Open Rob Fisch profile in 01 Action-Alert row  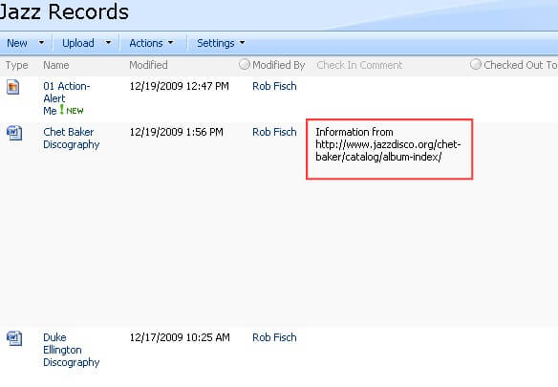(x=274, y=86)
